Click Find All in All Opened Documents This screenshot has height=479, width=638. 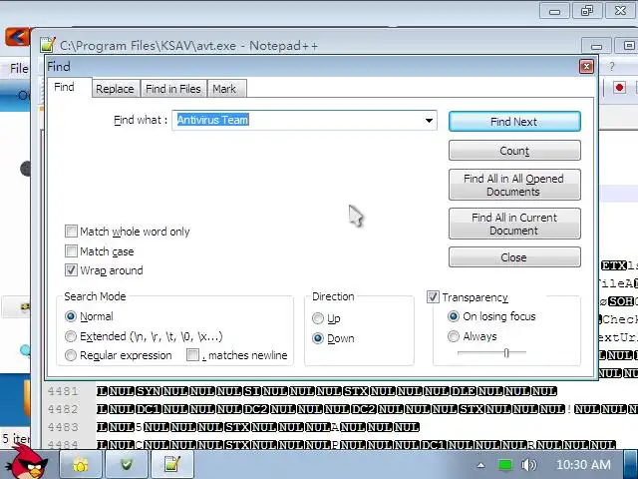514,185
